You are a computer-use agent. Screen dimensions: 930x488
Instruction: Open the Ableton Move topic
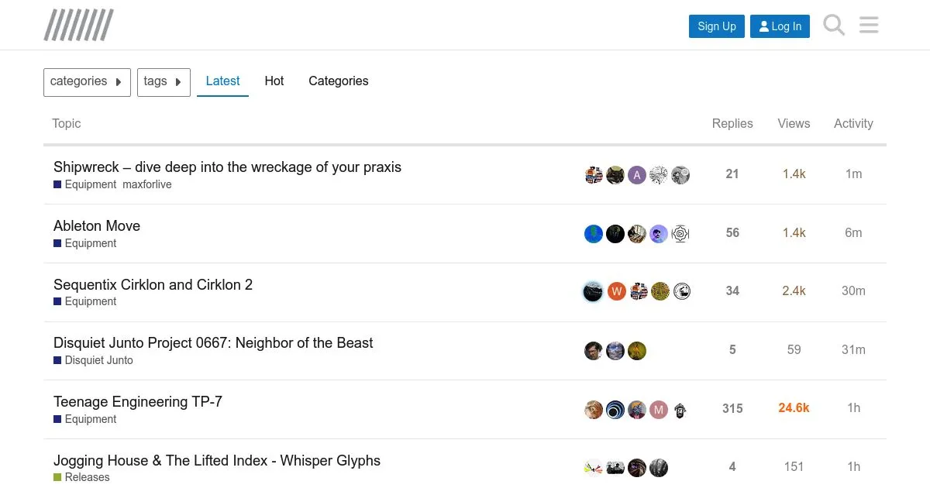pos(97,226)
